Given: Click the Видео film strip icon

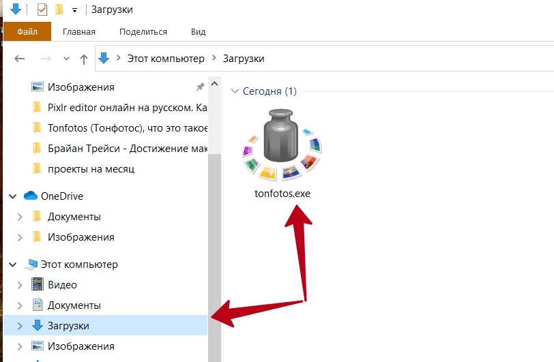Looking at the screenshot, I should [x=38, y=284].
